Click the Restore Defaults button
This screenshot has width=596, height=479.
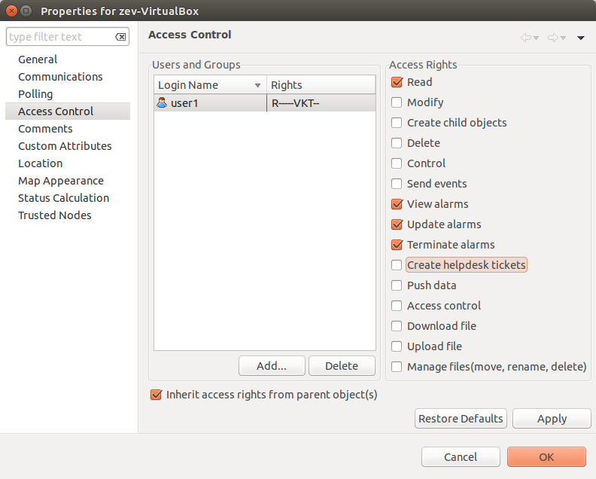pos(461,419)
